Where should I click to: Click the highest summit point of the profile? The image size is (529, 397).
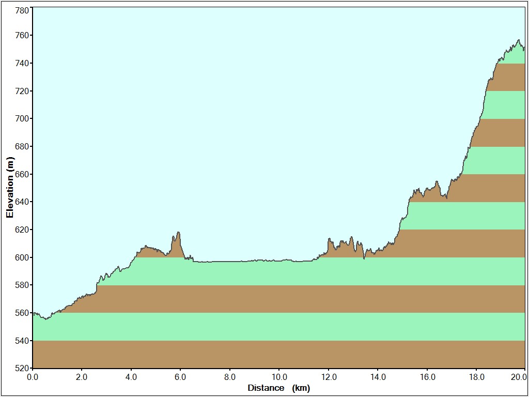point(519,40)
